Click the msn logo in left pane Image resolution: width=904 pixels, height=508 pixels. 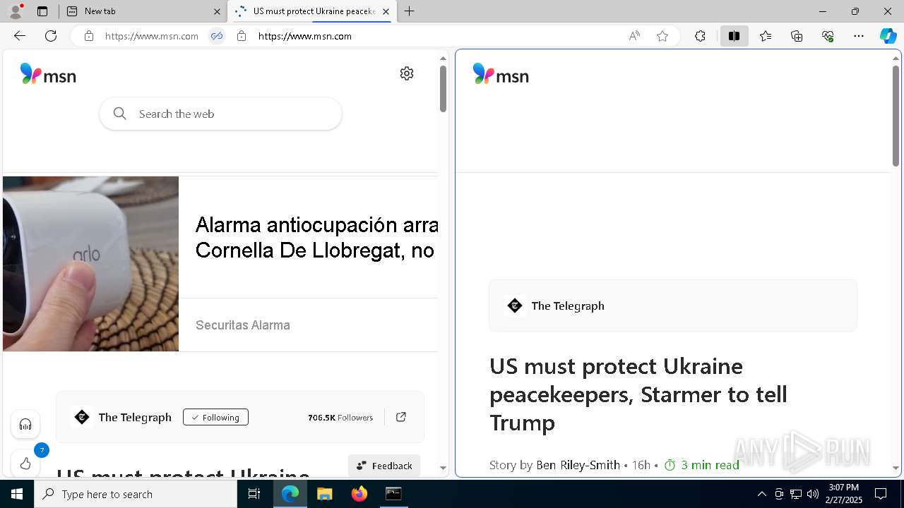48,74
